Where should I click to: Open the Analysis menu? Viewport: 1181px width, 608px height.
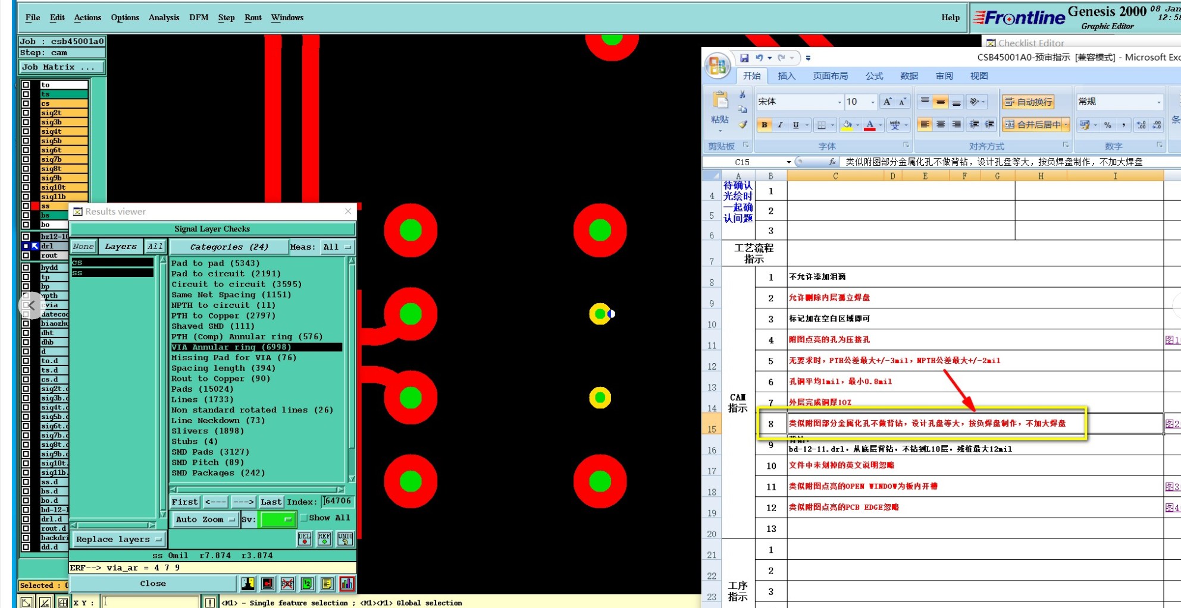164,18
